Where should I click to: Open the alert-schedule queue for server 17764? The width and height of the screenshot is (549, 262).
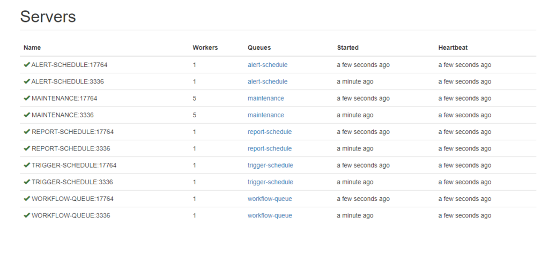[x=268, y=65]
